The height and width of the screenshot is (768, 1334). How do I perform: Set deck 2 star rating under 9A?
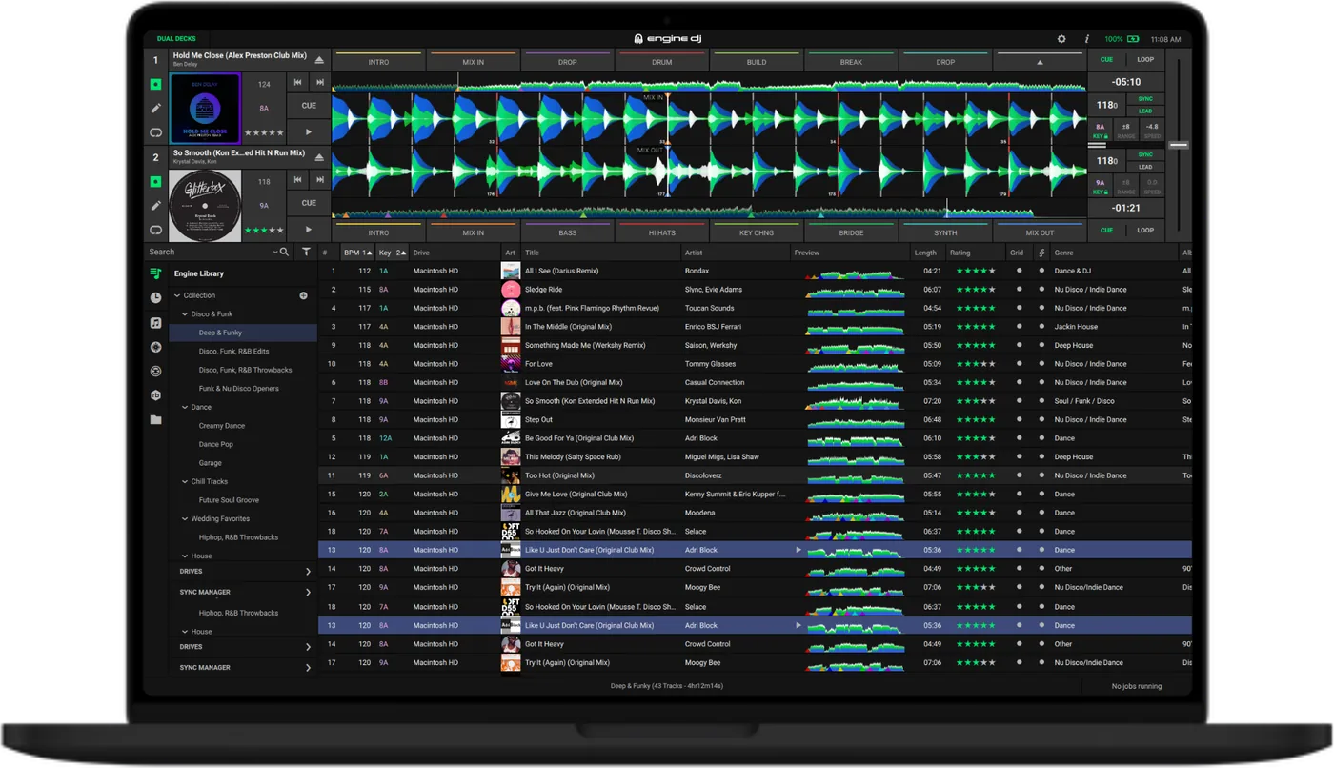pos(264,230)
